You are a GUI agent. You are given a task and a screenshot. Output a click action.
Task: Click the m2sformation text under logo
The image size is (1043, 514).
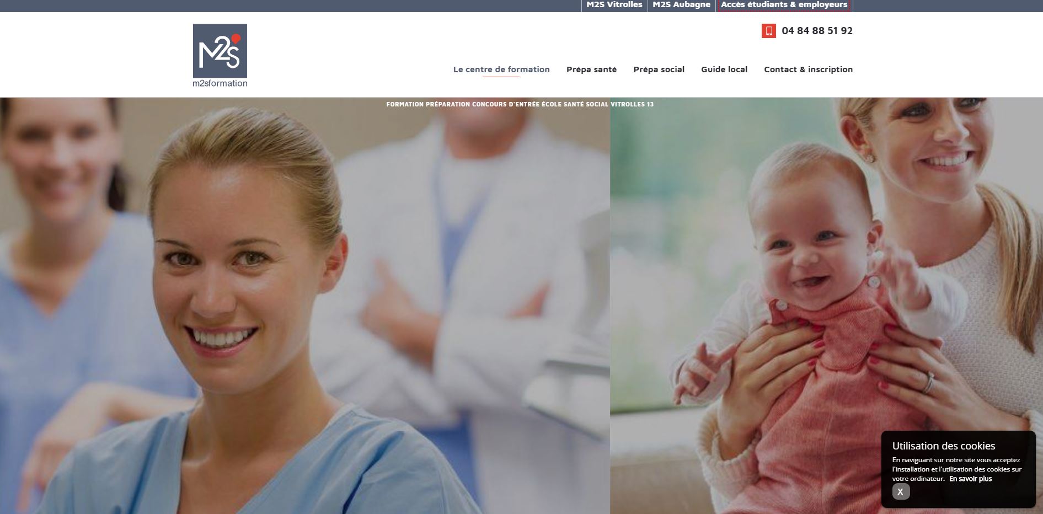[x=220, y=83]
